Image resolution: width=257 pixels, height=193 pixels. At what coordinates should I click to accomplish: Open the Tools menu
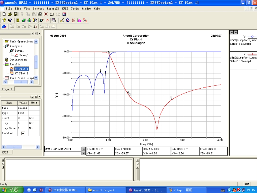click(x=75, y=9)
